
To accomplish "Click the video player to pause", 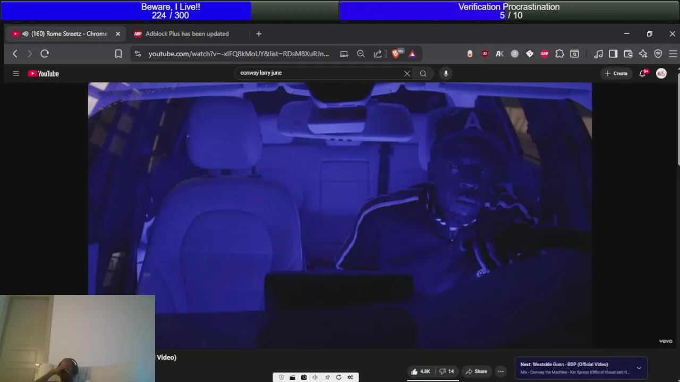I will pos(340,215).
